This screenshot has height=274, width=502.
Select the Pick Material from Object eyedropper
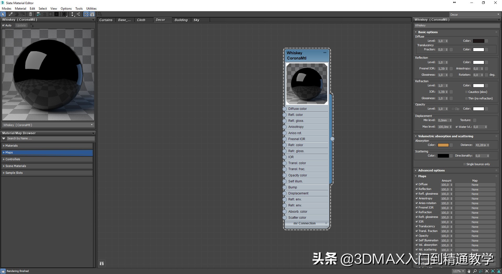[x=11, y=14]
